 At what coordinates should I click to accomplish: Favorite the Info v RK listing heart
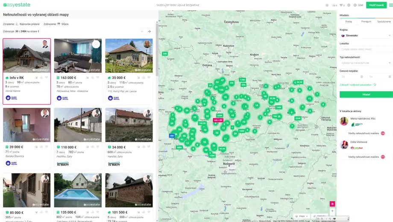click(47, 78)
